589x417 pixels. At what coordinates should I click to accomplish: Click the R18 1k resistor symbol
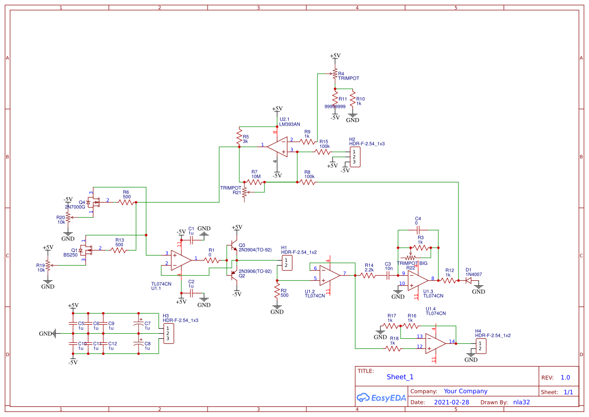click(x=393, y=348)
